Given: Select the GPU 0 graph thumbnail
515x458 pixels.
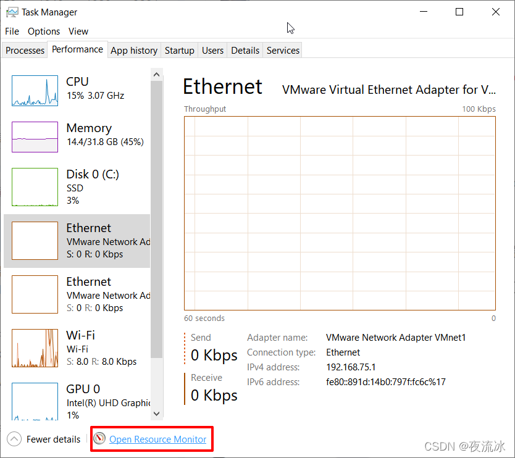Looking at the screenshot, I should 35,401.
